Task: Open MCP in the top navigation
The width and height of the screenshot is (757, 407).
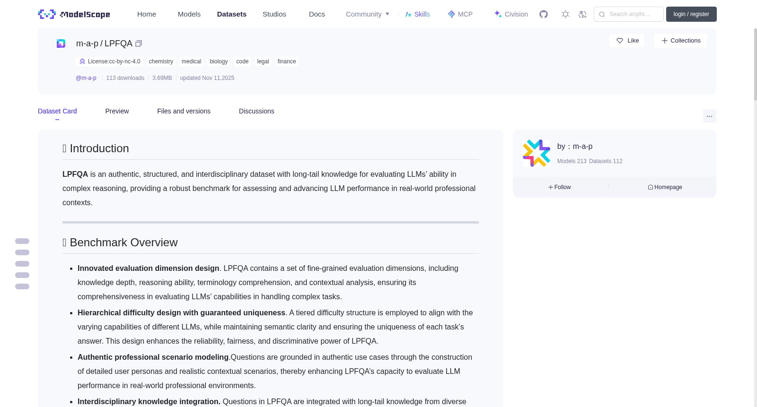Action: 460,14
